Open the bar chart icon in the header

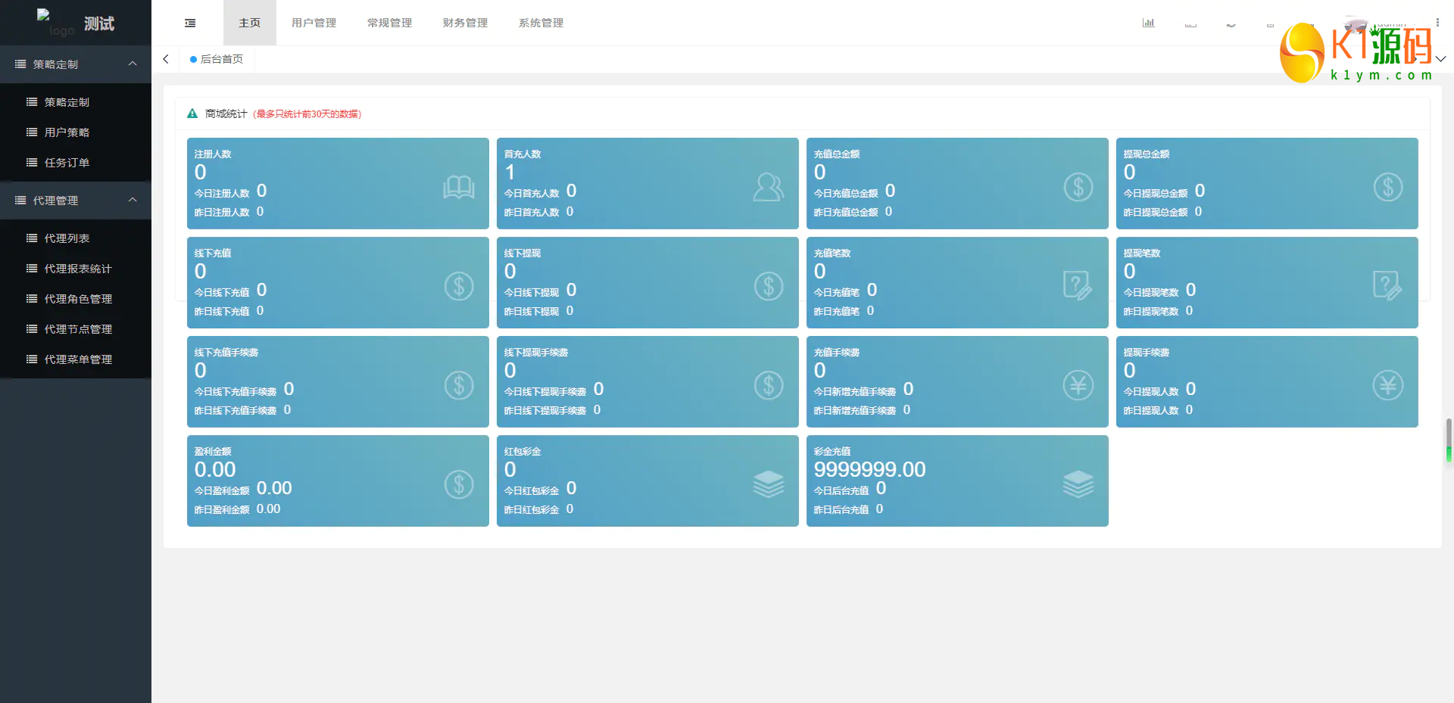pos(1148,23)
